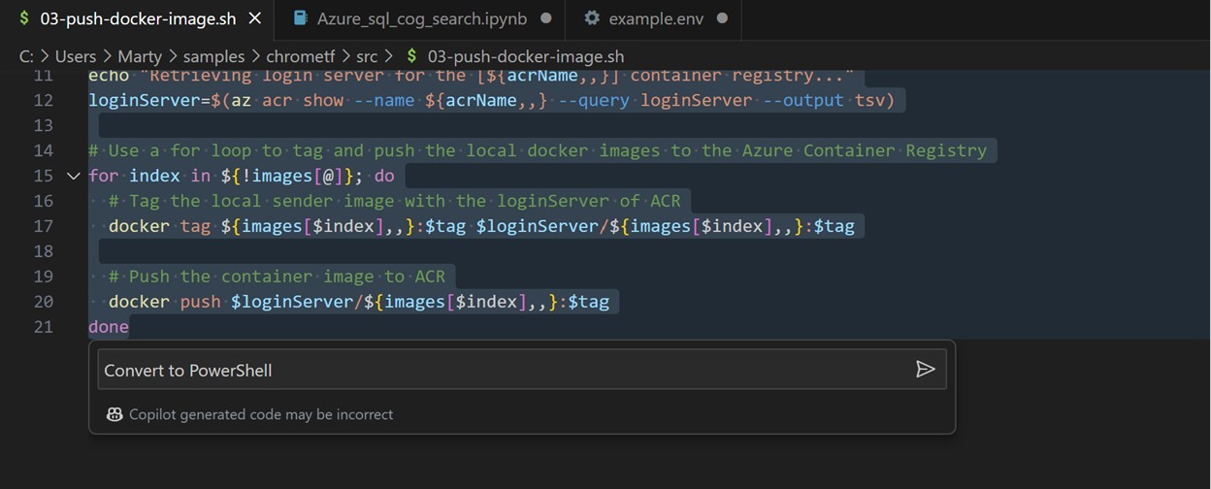Click the echo statement on line 11
This screenshot has height=489, width=1211.
click(472, 76)
